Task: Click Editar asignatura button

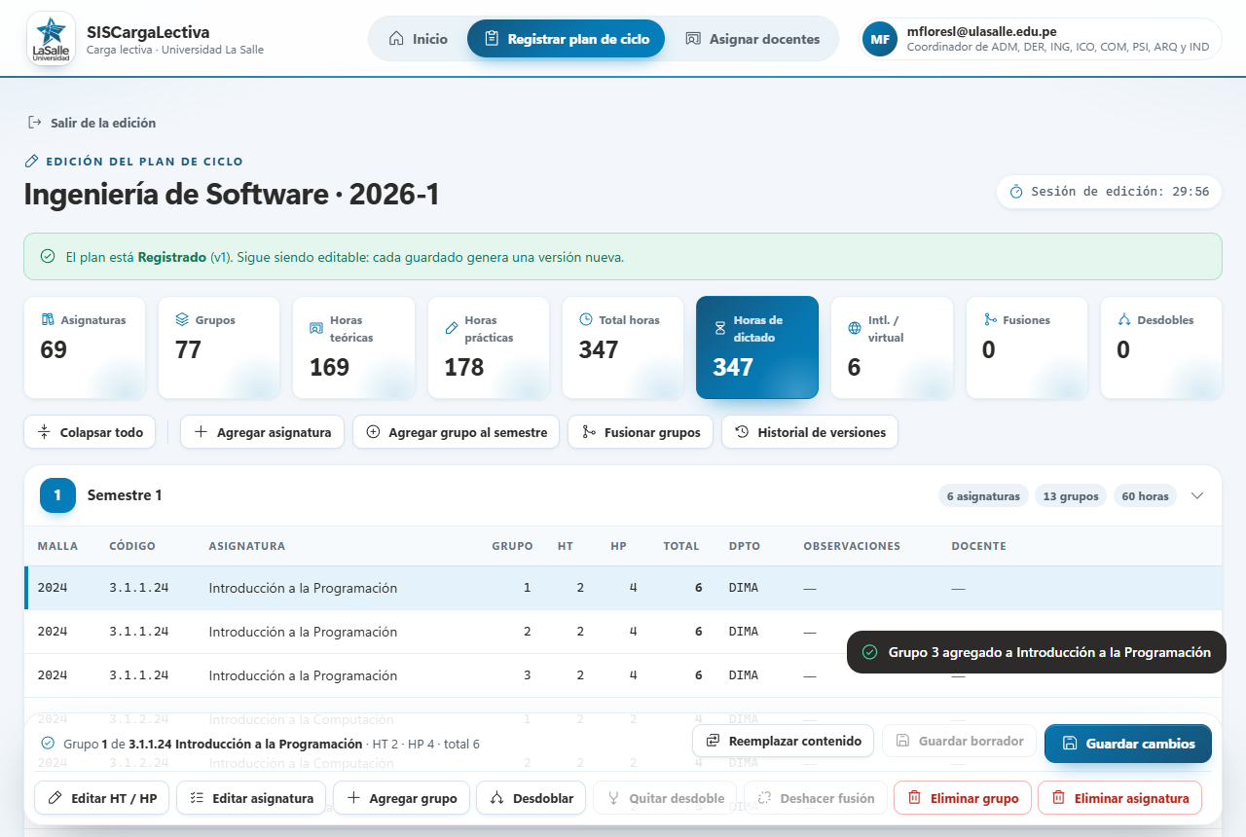Action: coord(251,798)
